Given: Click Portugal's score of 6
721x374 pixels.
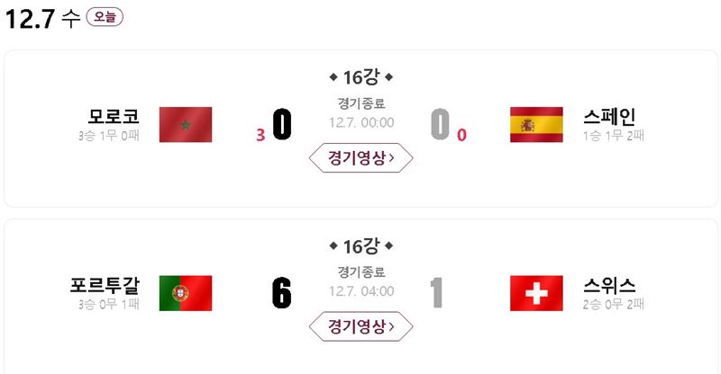Looking at the screenshot, I should [281, 293].
